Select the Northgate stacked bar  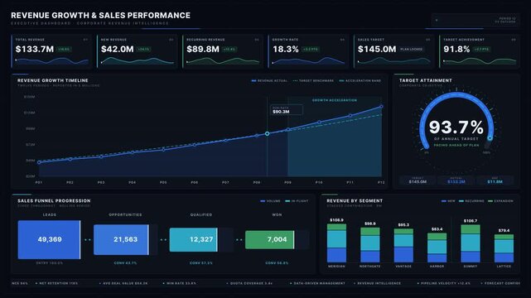pyautogui.click(x=370, y=245)
